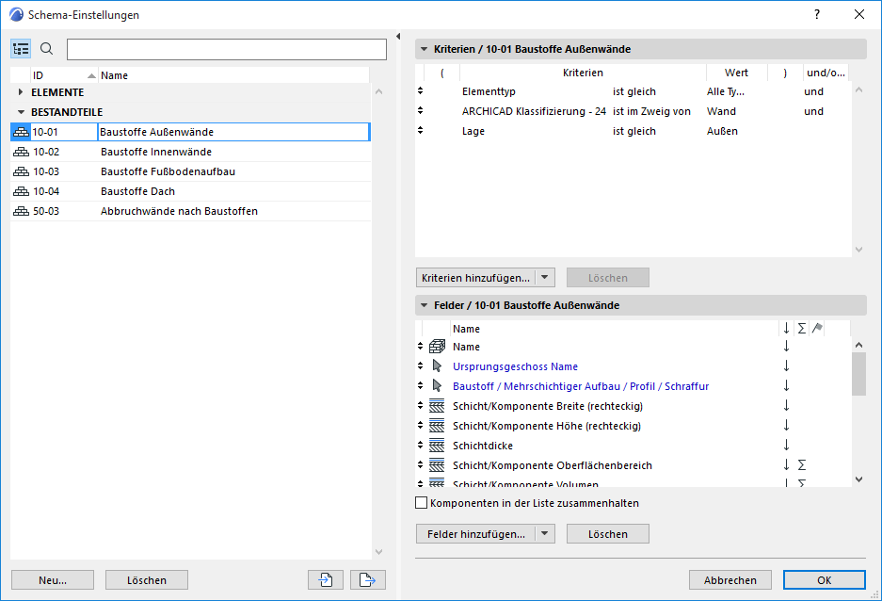
Task: Click the export schema icon button
Action: pos(368,580)
